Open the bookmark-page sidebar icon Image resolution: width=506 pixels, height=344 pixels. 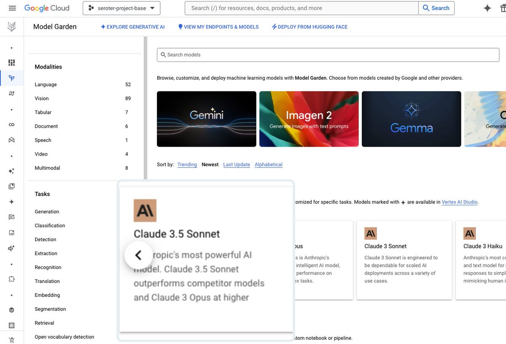[12, 186]
